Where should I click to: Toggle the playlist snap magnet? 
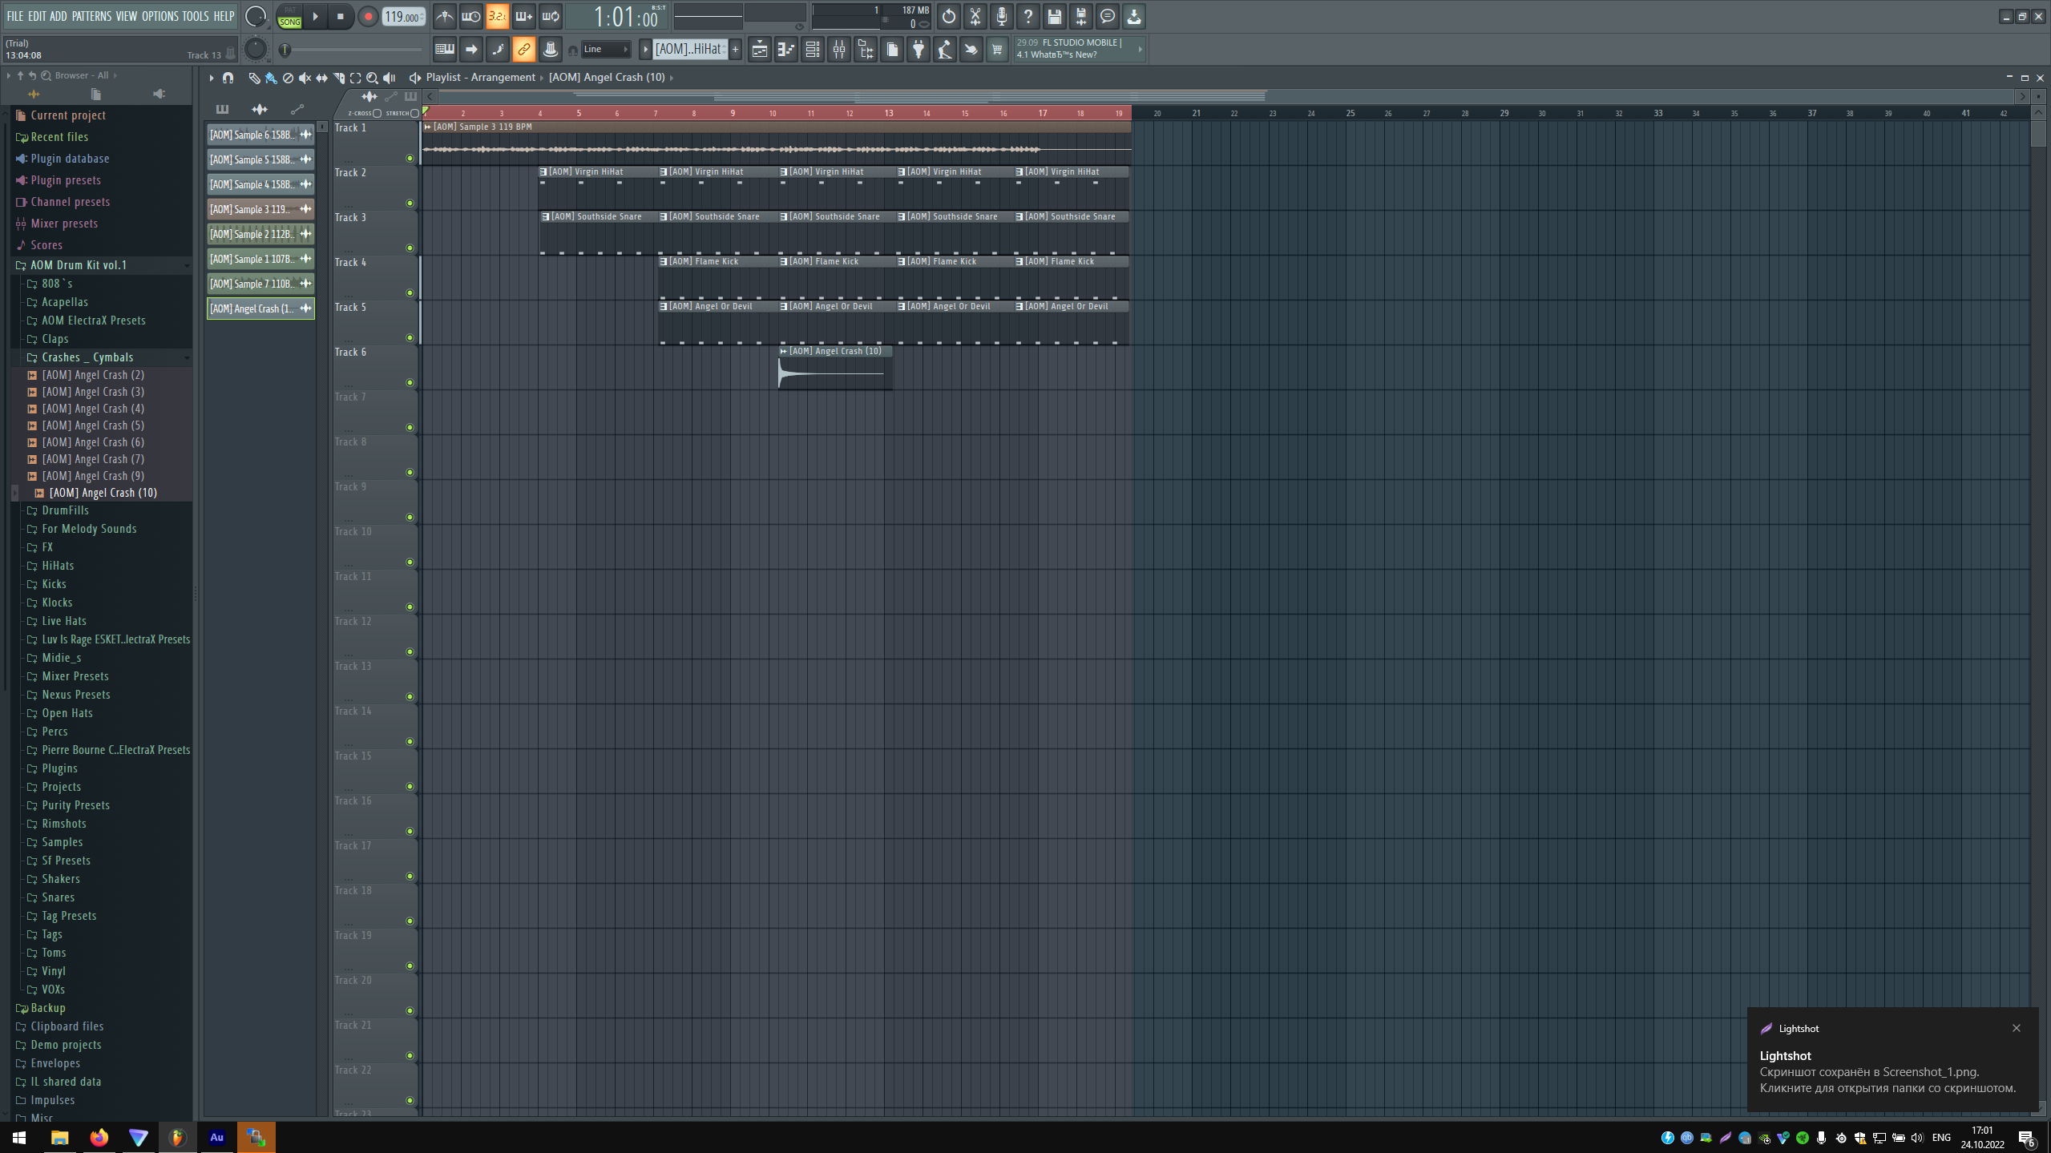point(228,78)
